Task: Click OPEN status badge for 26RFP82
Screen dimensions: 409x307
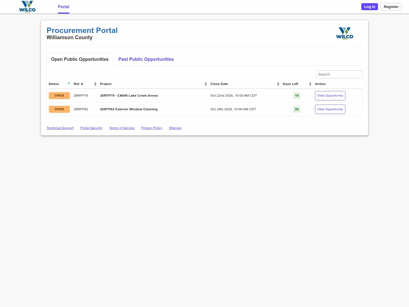Action: pos(59,109)
